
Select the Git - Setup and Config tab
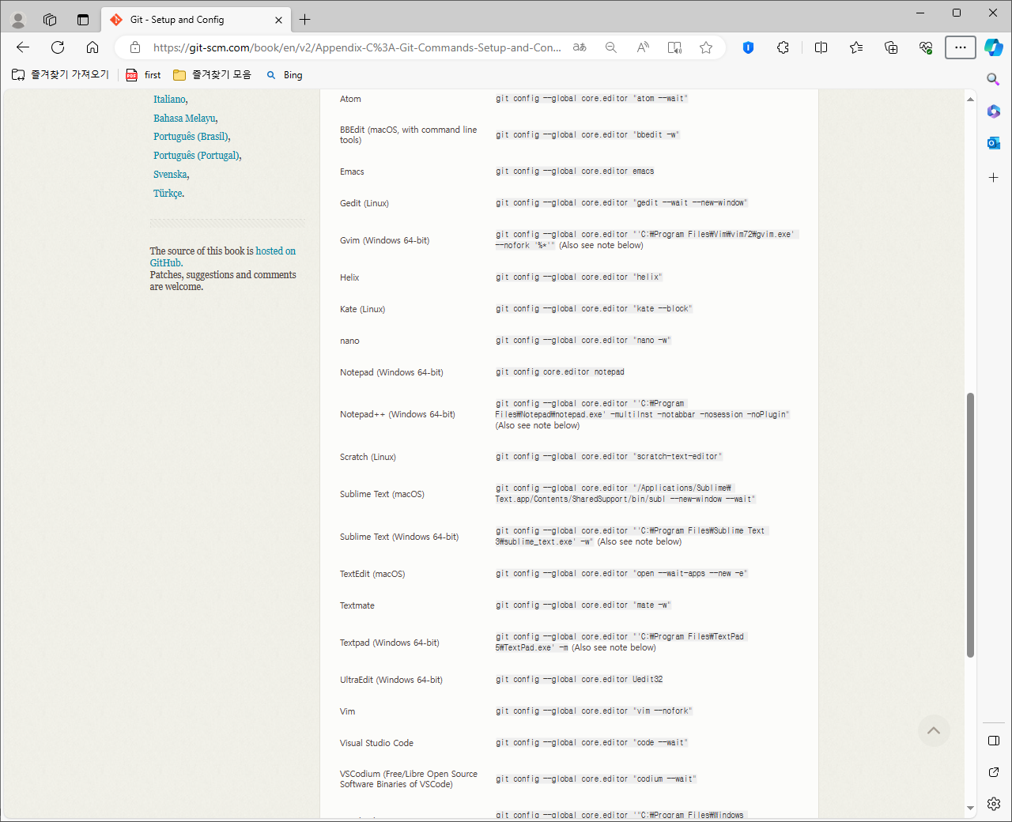196,20
